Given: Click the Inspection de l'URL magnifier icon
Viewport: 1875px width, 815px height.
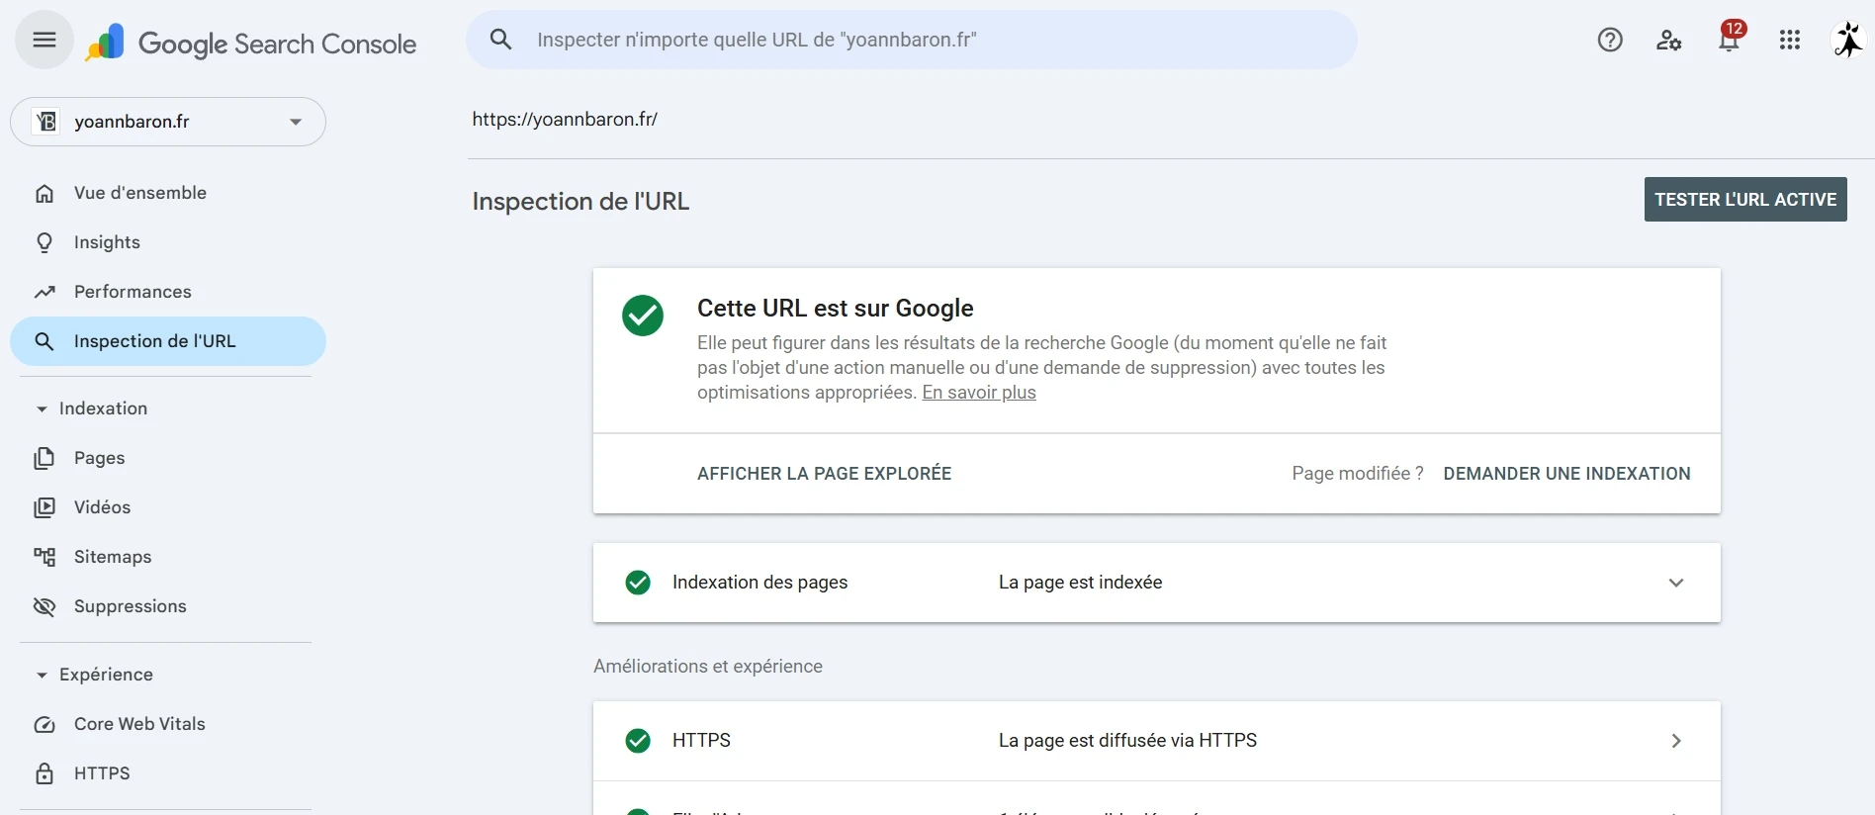Looking at the screenshot, I should [45, 341].
